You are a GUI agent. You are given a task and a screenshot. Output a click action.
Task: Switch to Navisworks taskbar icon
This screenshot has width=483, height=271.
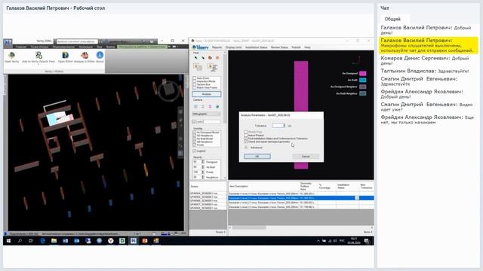coord(134,241)
